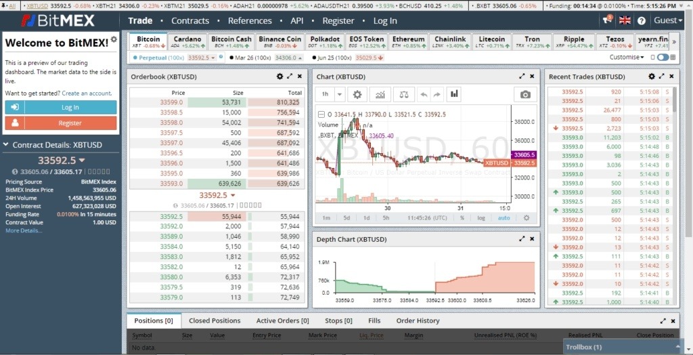Open chart interval dropdown arrow next to 1h
Image resolution: width=693 pixels, height=355 pixels.
(x=340, y=94)
